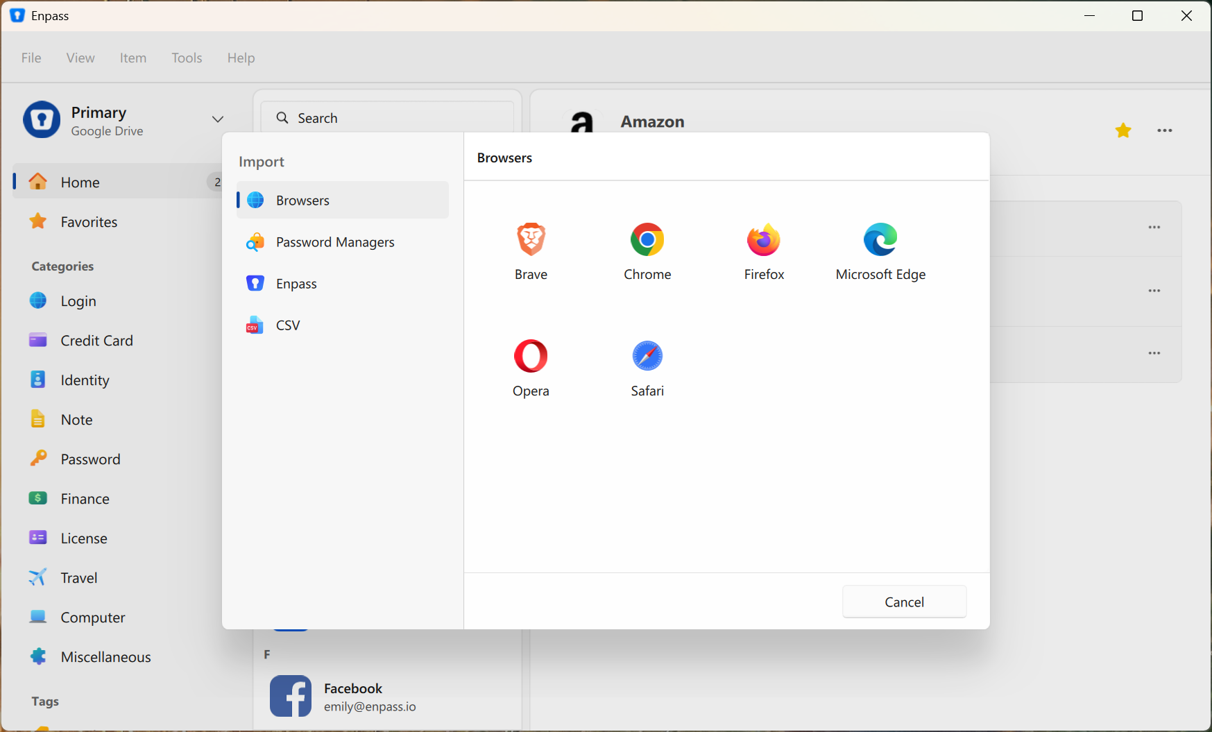Select Microsoft Edge browser icon
The image size is (1212, 732).
tap(880, 240)
